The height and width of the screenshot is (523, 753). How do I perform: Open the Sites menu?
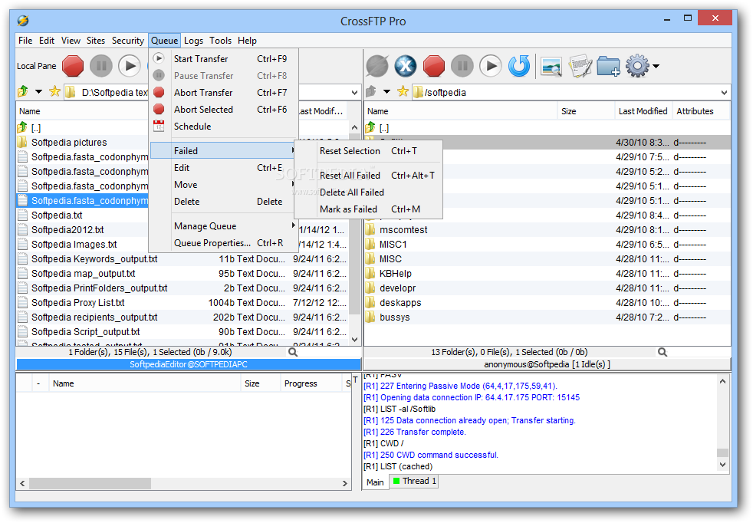[x=96, y=41]
